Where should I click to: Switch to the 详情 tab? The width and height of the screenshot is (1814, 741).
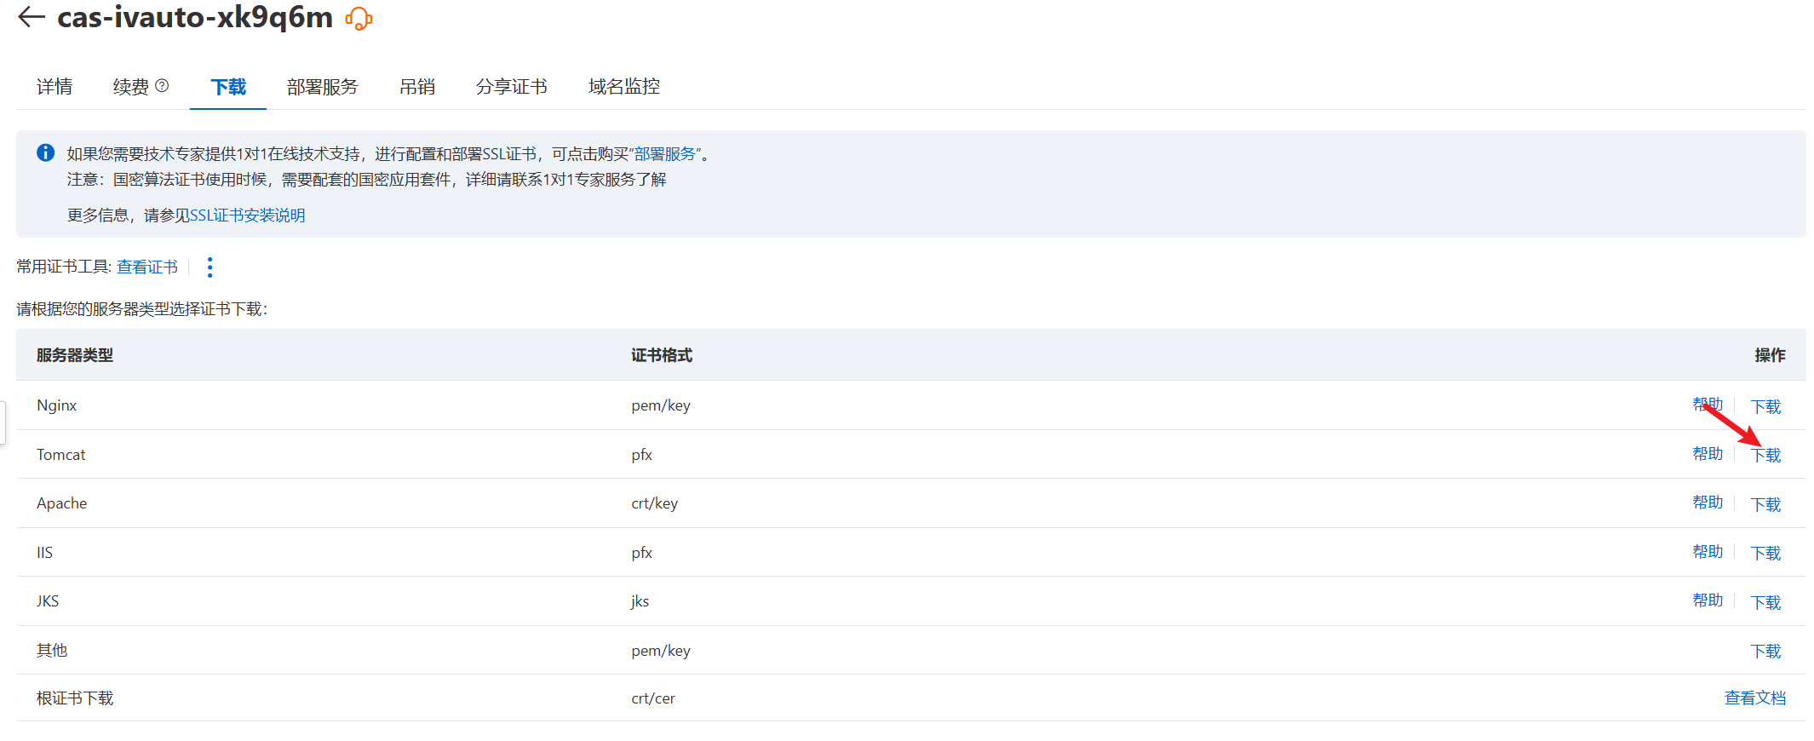(x=55, y=87)
